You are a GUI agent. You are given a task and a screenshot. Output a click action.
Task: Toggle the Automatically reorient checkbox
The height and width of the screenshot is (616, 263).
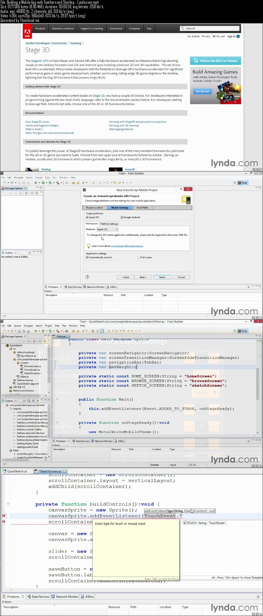(87, 257)
